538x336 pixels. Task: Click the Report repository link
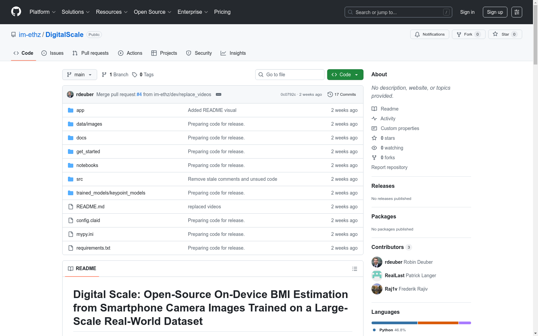click(x=389, y=167)
